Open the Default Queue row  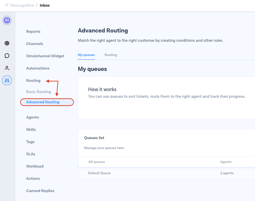pos(99,173)
